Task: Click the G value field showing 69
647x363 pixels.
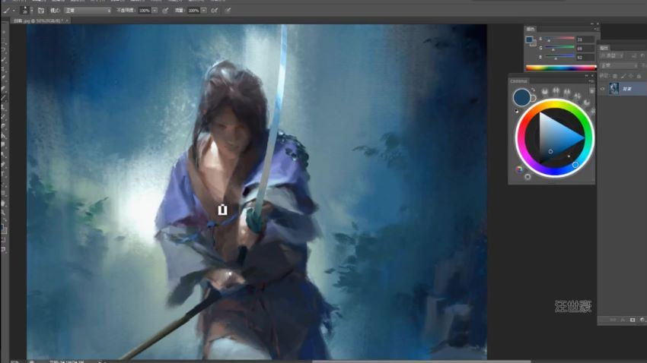Action: [x=585, y=49]
